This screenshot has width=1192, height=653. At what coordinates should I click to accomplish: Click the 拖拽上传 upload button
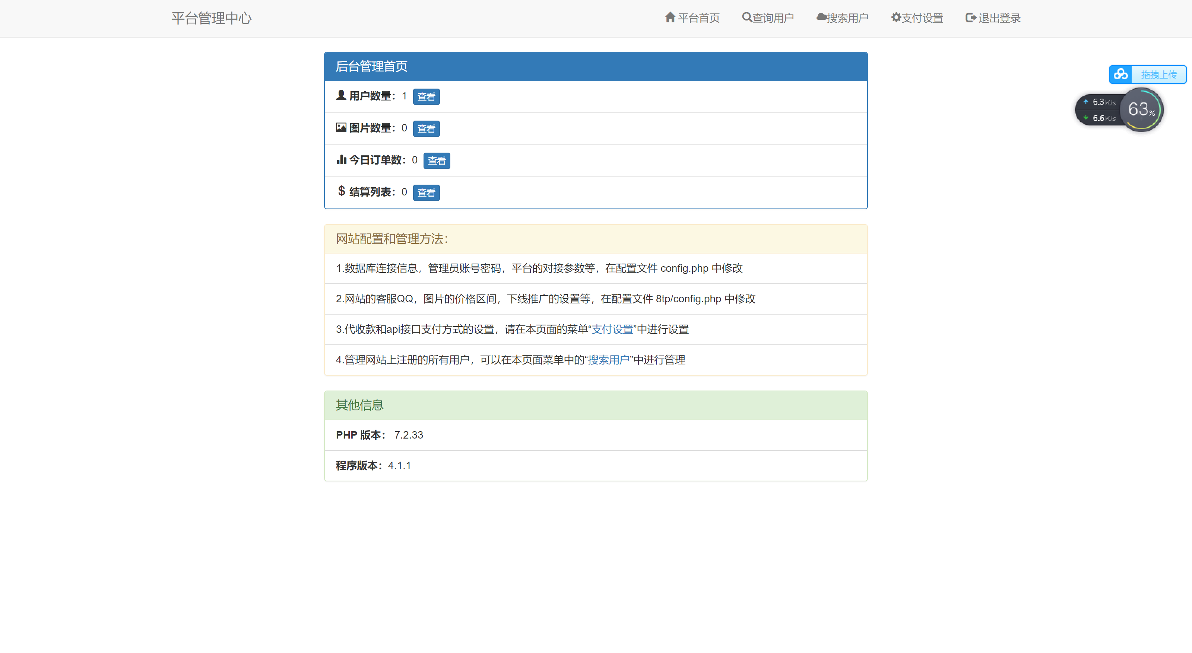pos(1159,74)
